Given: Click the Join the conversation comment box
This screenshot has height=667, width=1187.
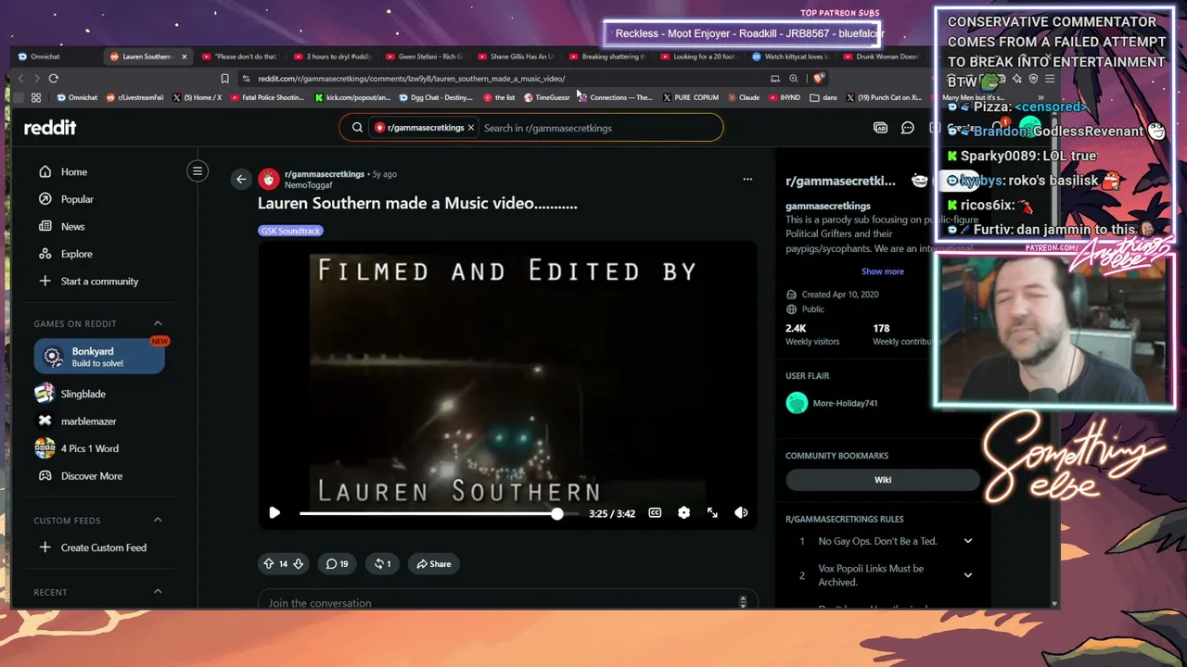Looking at the screenshot, I should (507, 602).
